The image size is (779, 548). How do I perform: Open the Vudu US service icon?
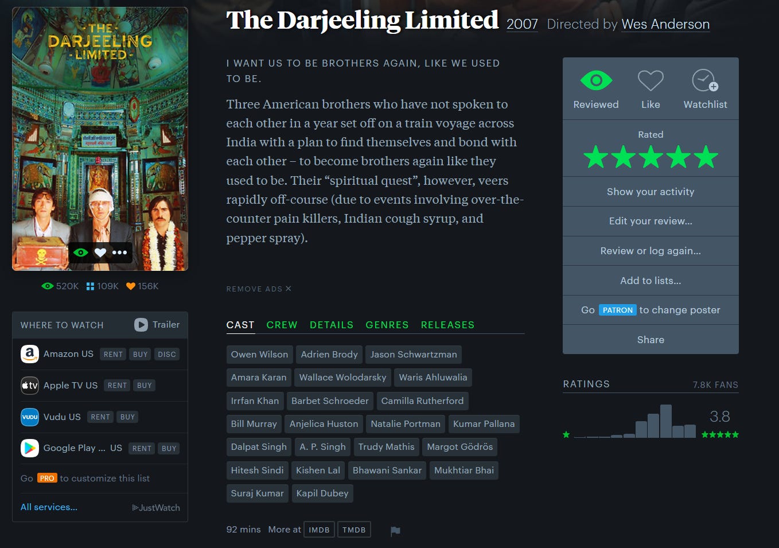click(30, 417)
